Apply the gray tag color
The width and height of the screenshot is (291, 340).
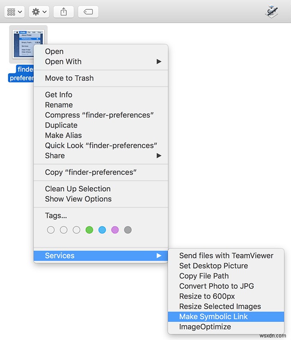[128, 230]
